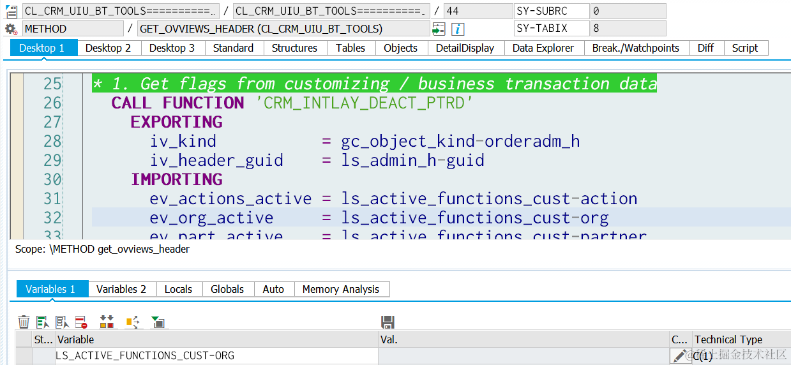Click the SY-TABIX label field
This screenshot has height=365, width=791.
(x=551, y=29)
